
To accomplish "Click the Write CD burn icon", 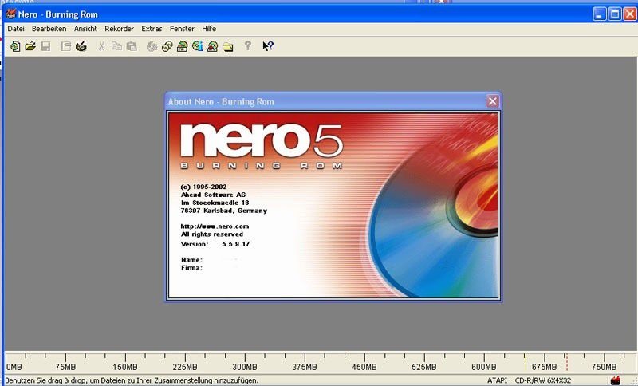I will tap(152, 46).
